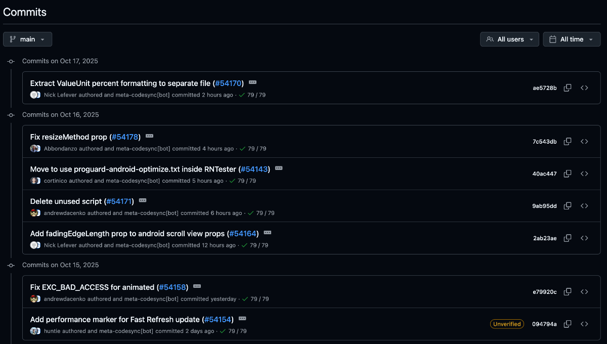The width and height of the screenshot is (607, 344).
Task: Click the Unverified badge on commit 094794a
Action: tap(507, 324)
